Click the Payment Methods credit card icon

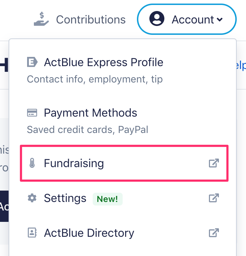32,113
